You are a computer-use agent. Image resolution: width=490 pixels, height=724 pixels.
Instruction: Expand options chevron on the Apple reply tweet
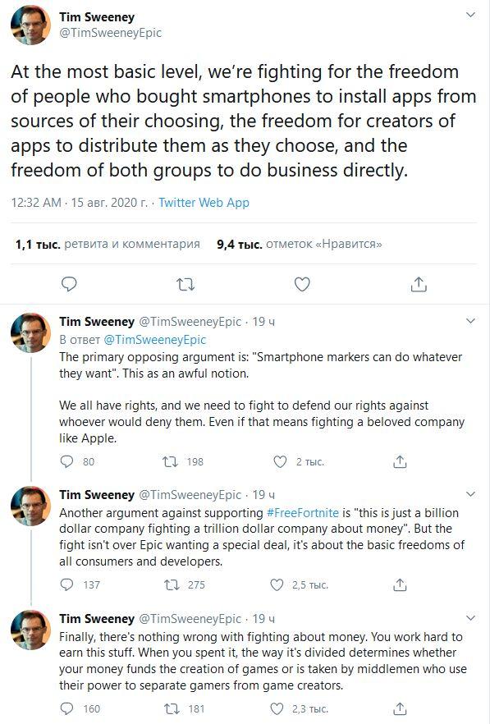pyautogui.click(x=470, y=321)
